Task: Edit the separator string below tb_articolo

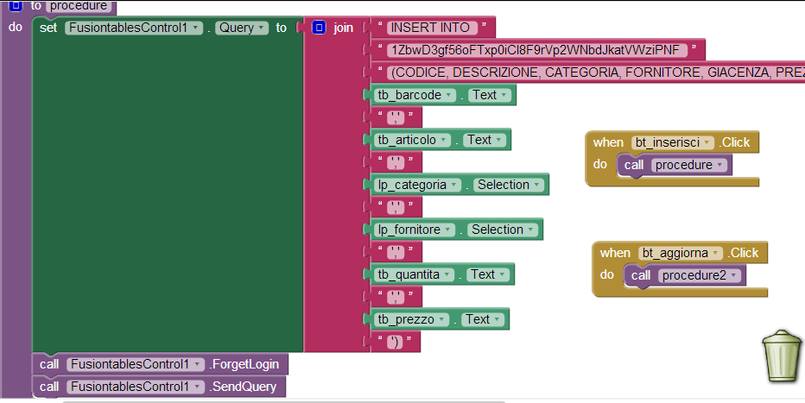Action: (x=396, y=162)
